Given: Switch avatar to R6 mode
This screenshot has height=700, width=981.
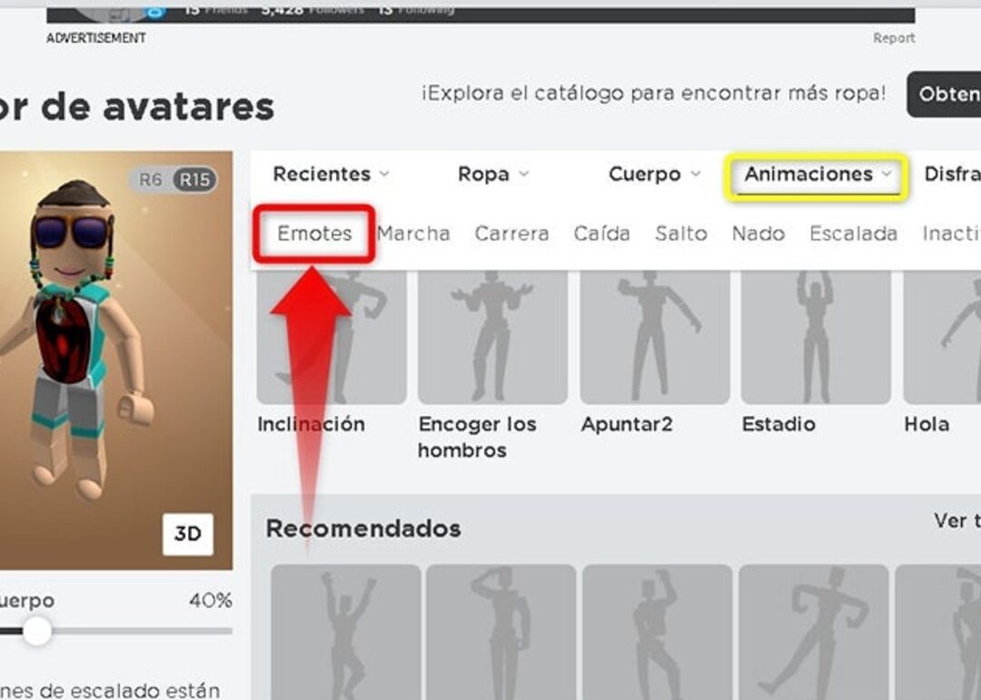Looking at the screenshot, I should [151, 180].
